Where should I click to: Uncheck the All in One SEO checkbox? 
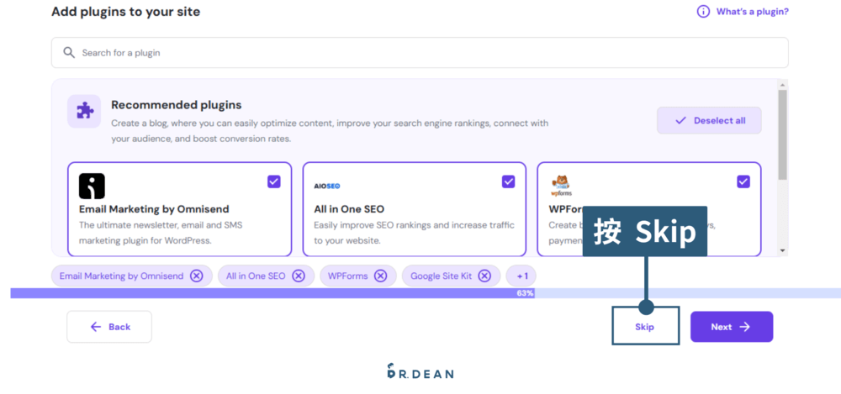508,181
